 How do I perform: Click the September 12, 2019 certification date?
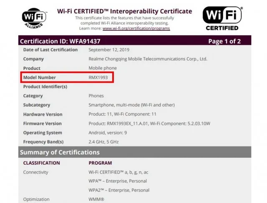pos(109,50)
